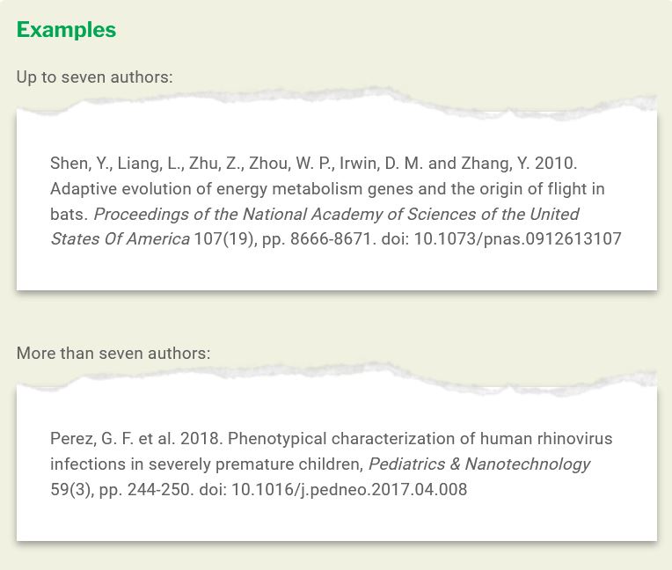Click the "More than seven authors:" label
Image resolution: width=672 pixels, height=570 pixels.
point(113,354)
